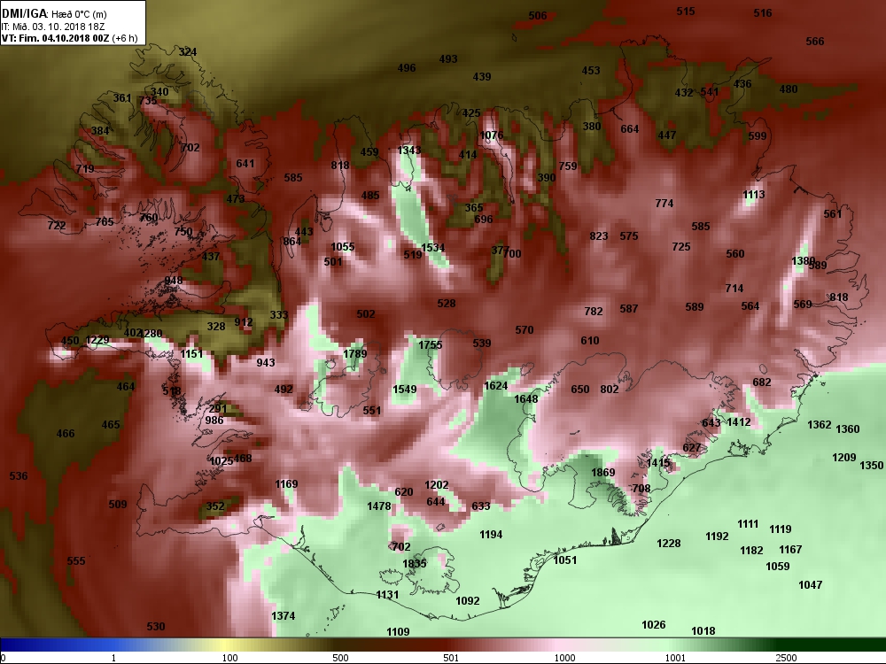886x664 pixels.
Task: Select the map value '823'
Action: coord(598,236)
